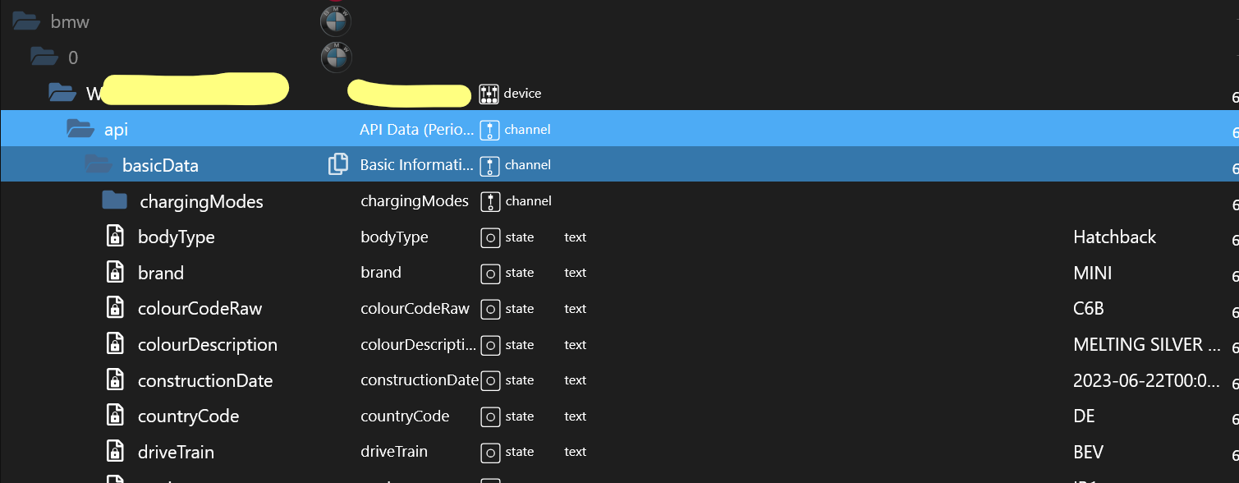Click BMW logo icon in bmw row
The image size is (1239, 483).
tap(335, 21)
